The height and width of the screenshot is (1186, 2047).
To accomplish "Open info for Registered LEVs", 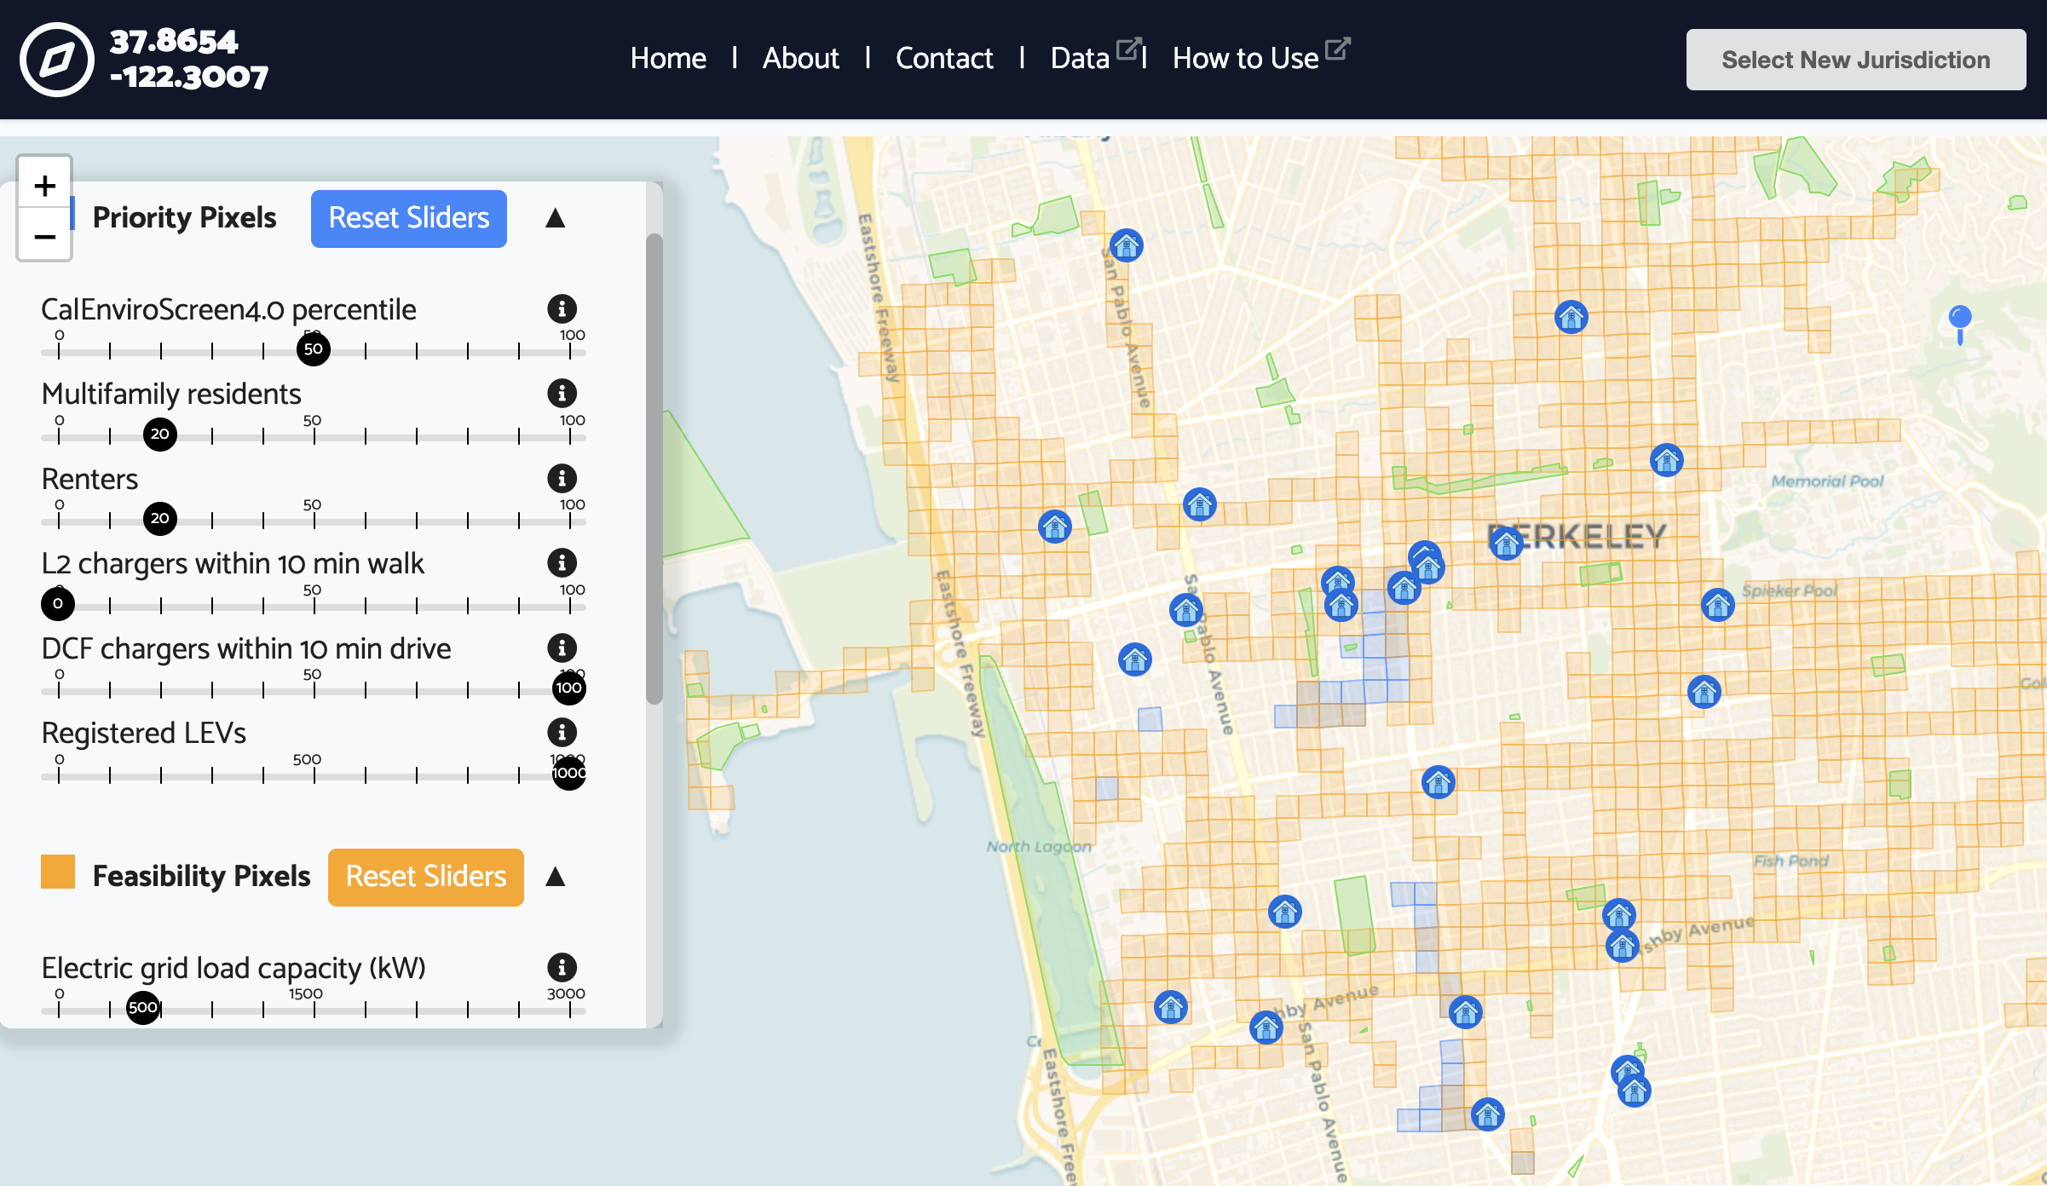I will [x=562, y=733].
